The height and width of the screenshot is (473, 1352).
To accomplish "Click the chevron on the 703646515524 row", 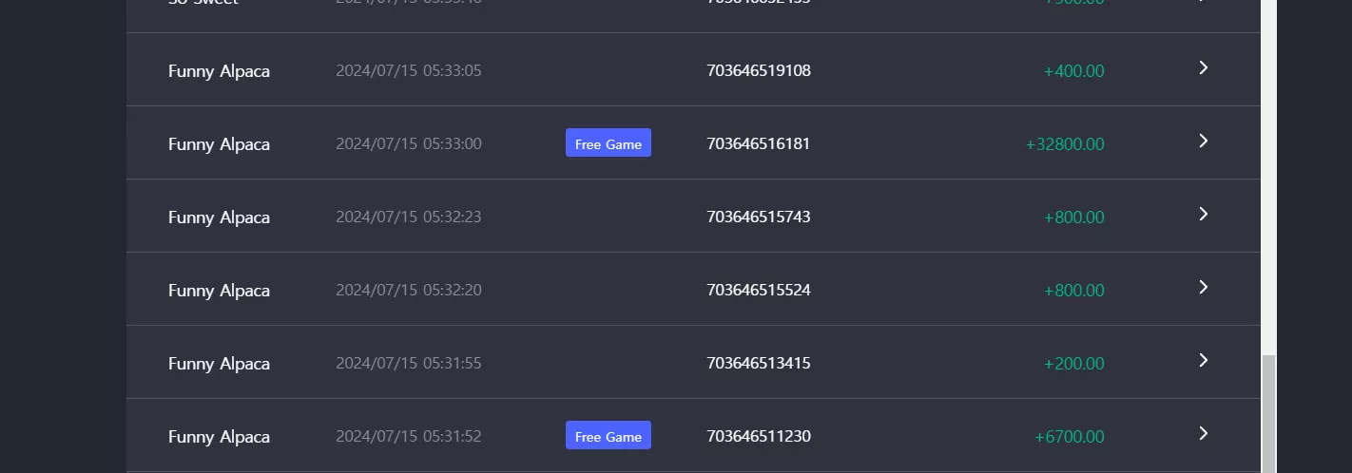I will click(1203, 288).
